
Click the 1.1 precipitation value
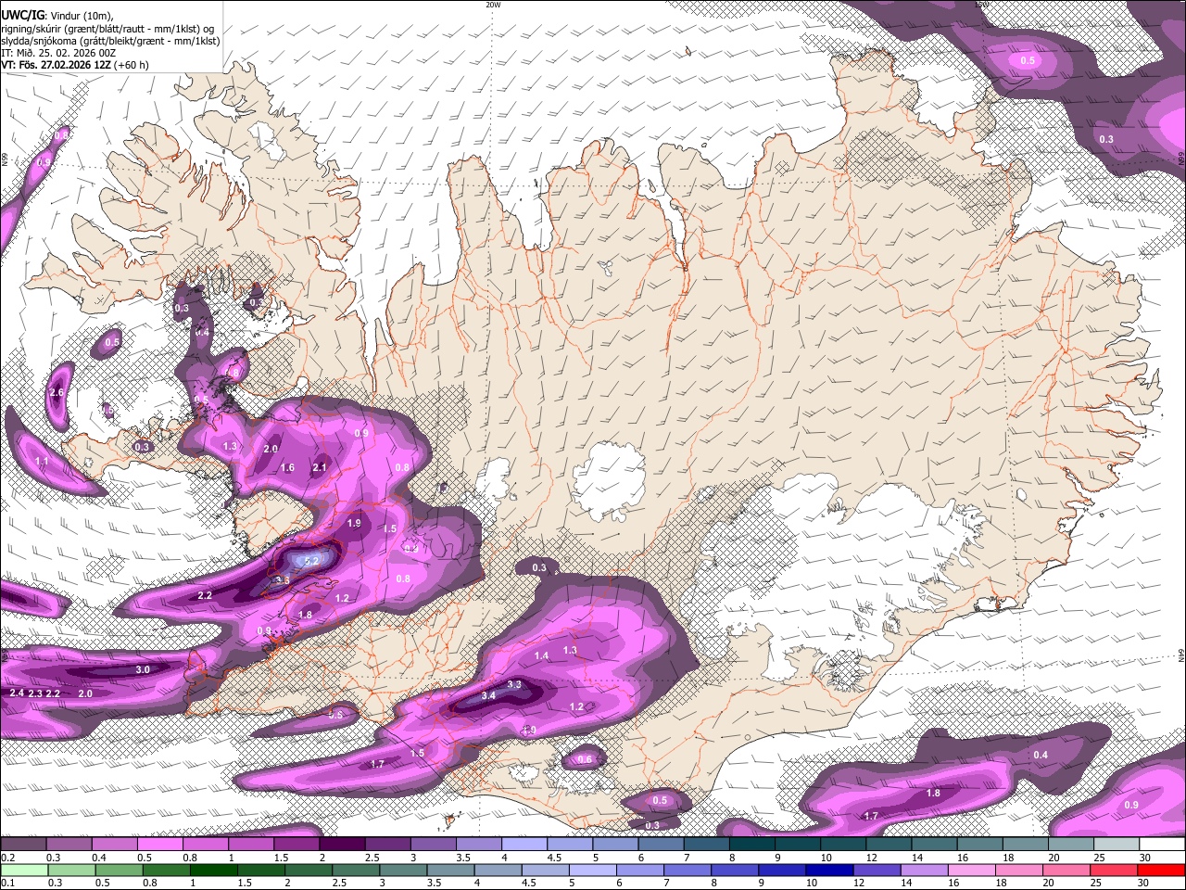point(42,461)
